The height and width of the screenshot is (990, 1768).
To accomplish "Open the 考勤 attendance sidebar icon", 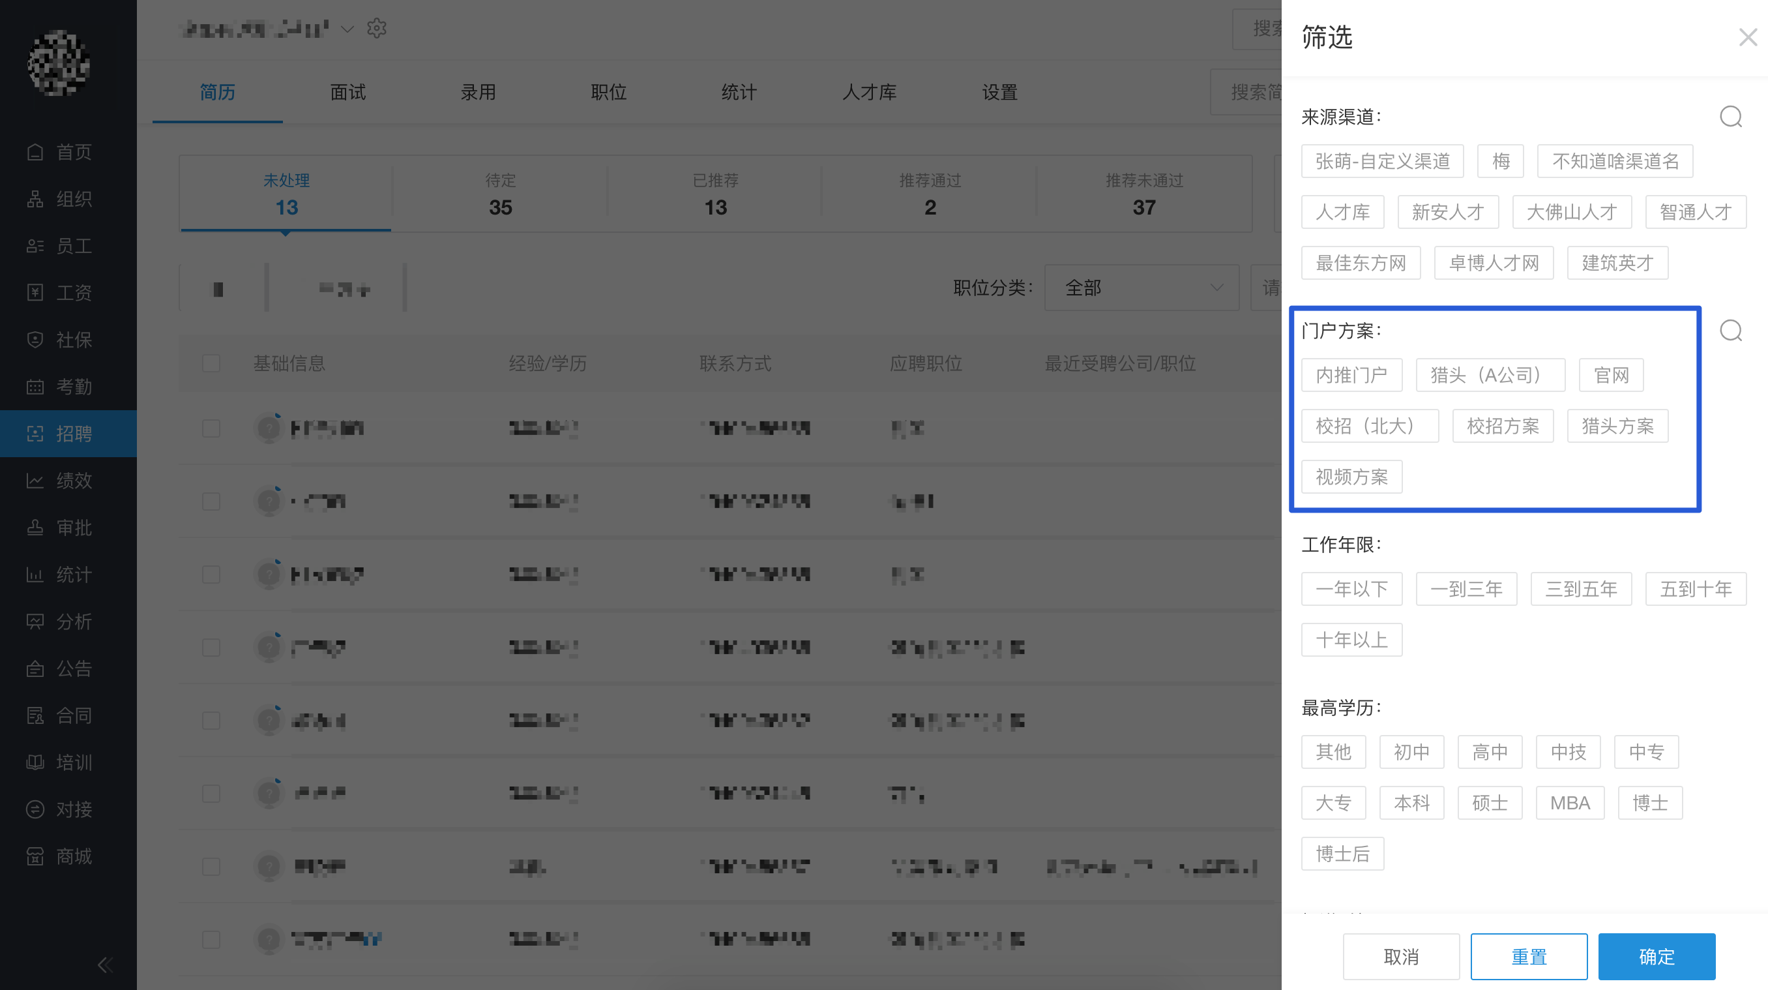I will click(35, 387).
